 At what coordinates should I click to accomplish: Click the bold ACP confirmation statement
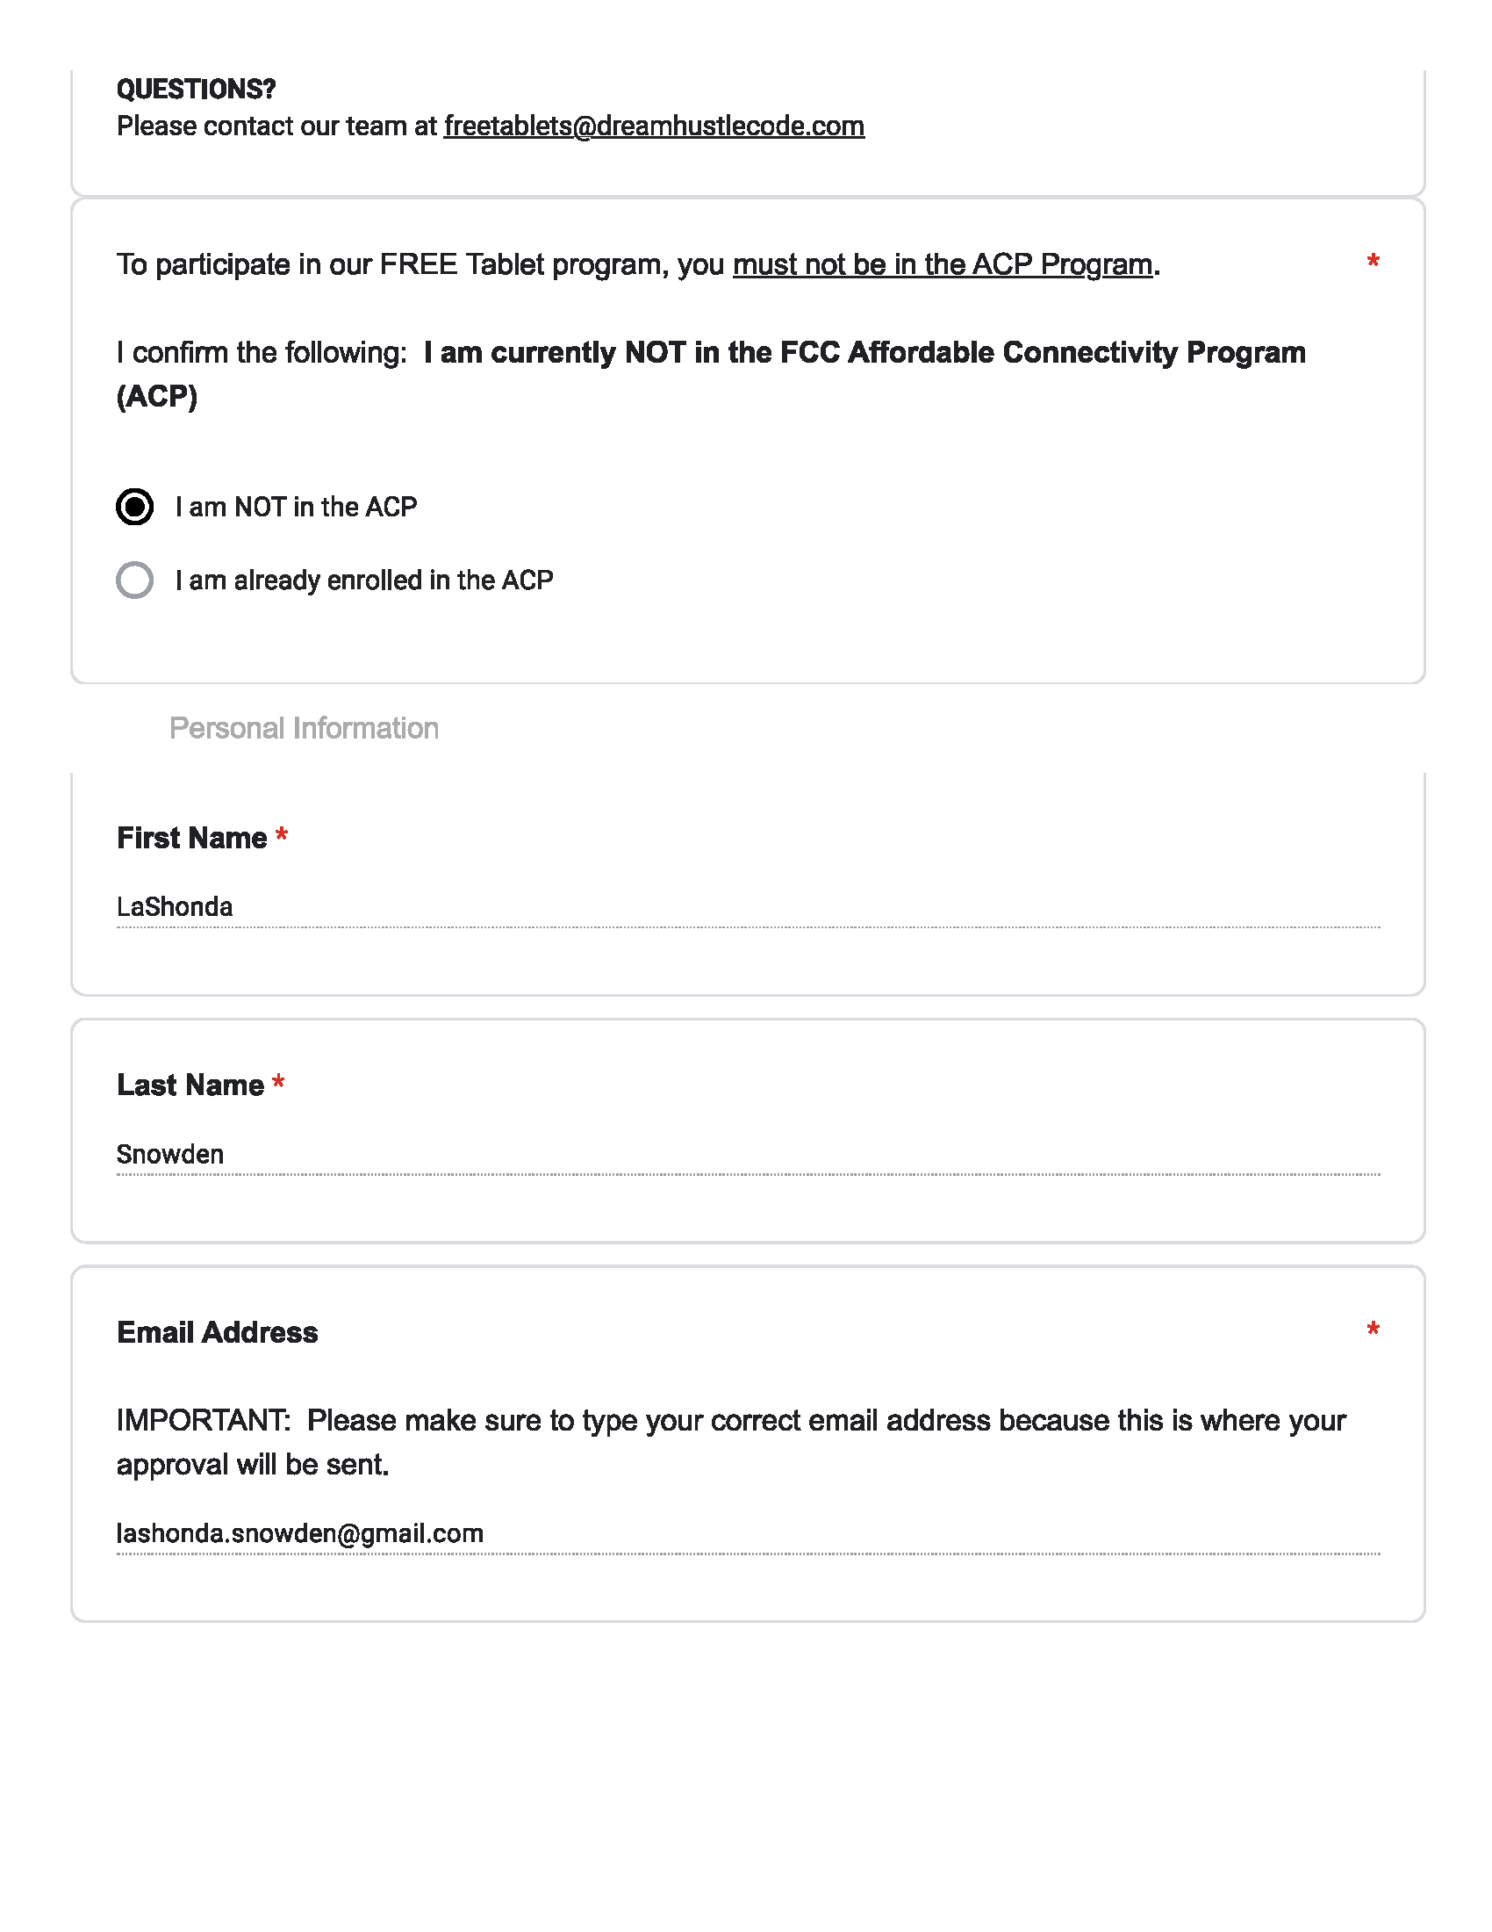tap(712, 374)
